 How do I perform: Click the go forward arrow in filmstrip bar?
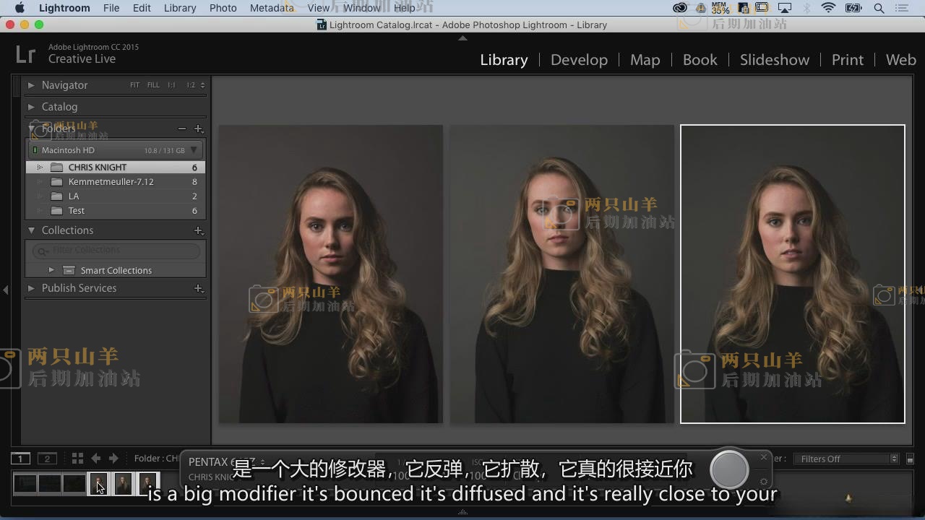[113, 459]
